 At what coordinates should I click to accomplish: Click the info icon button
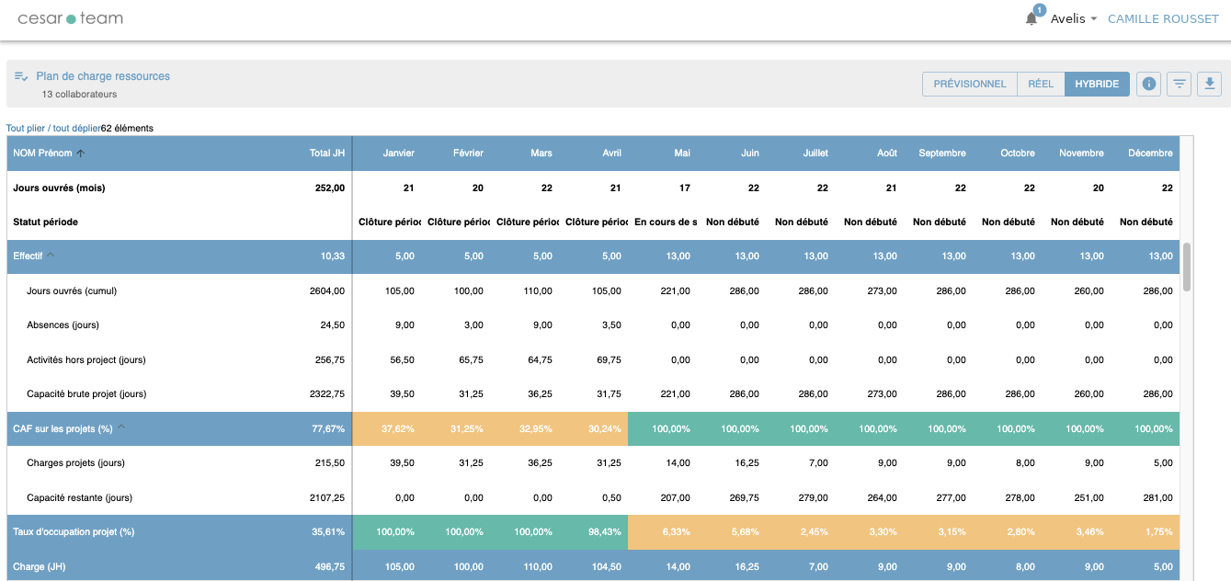click(x=1148, y=84)
